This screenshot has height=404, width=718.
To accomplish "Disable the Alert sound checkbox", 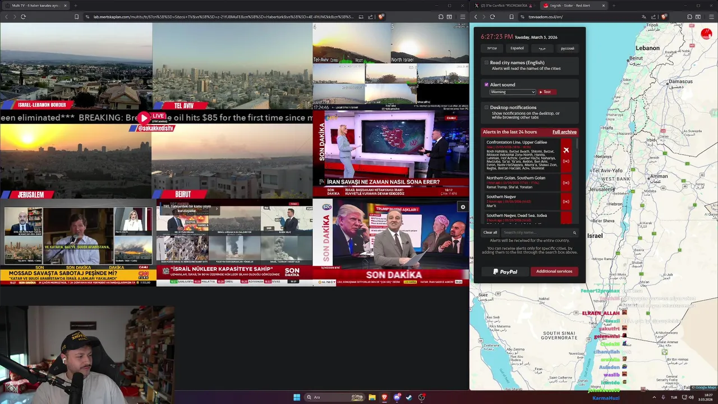I will (486, 85).
